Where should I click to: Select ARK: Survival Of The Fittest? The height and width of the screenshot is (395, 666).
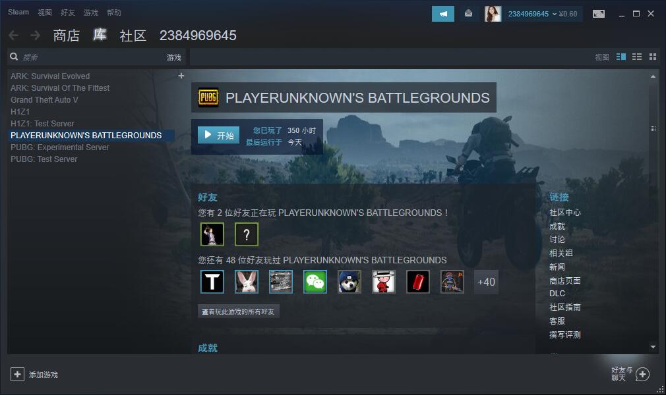click(x=60, y=88)
